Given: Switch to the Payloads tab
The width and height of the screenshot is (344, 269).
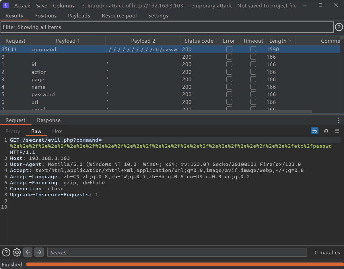Looking at the screenshot, I should tap(79, 16).
